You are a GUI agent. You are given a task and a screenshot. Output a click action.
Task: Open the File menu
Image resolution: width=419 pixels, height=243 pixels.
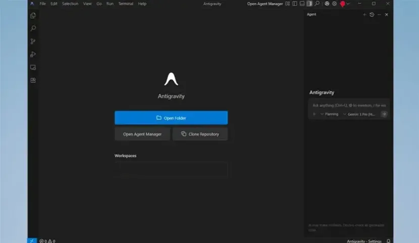[42, 4]
